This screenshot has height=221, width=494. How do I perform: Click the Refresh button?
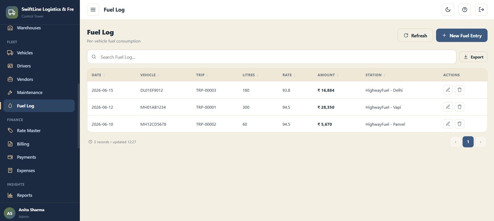click(415, 35)
